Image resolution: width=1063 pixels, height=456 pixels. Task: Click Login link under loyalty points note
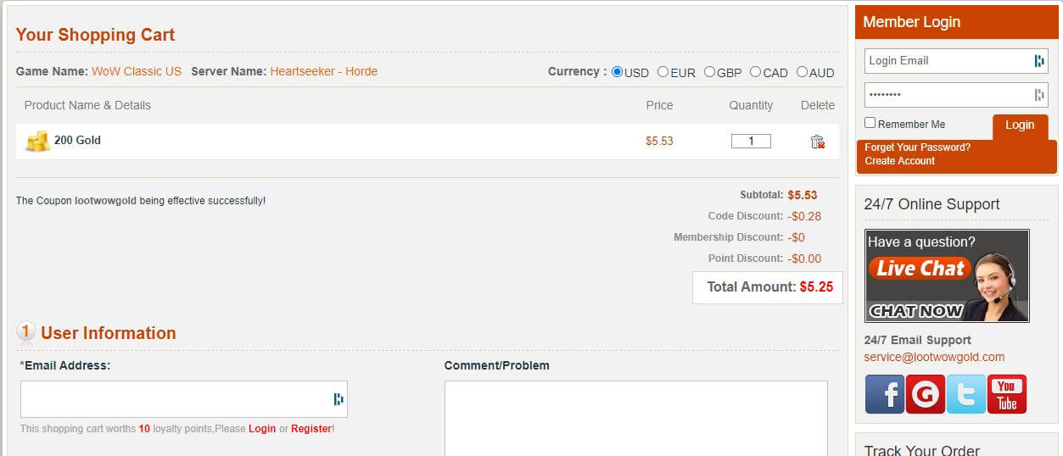coord(262,429)
